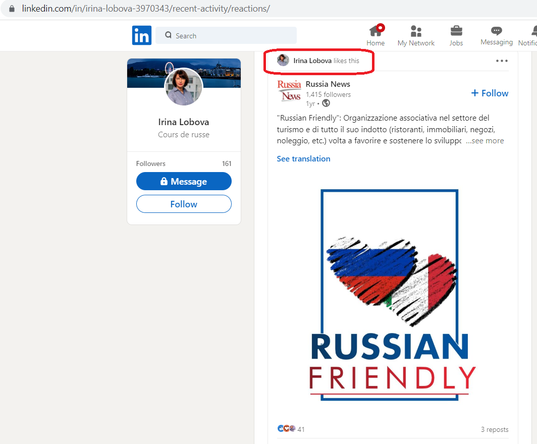Open Irina Lobova's large profile photo
The height and width of the screenshot is (444, 537).
184,87
